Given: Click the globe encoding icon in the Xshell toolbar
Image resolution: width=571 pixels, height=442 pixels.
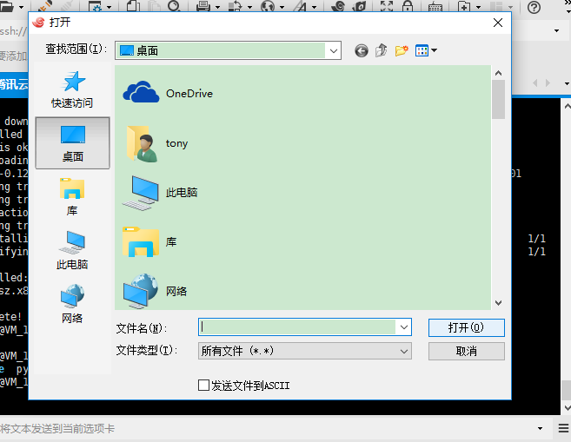Looking at the screenshot, I should [x=268, y=6].
